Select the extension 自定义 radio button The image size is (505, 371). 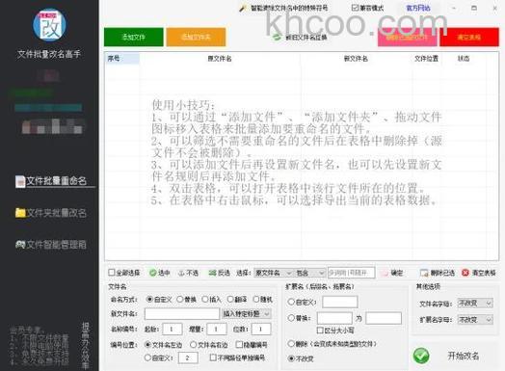coord(291,302)
